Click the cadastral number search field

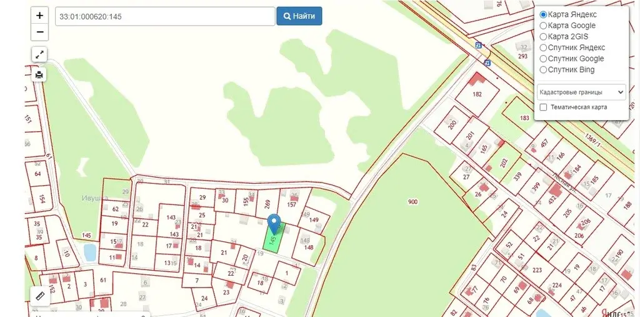pos(165,16)
